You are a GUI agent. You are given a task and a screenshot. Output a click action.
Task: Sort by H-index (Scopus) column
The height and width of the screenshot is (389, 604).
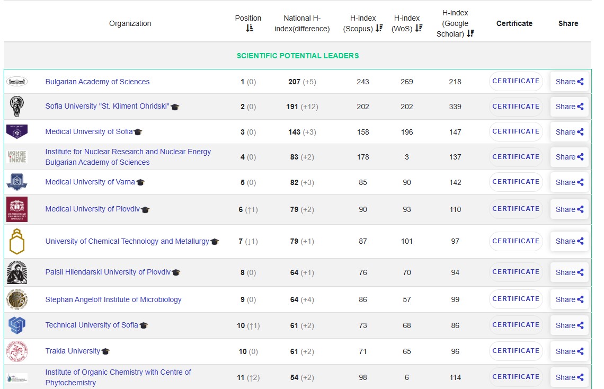[379, 28]
